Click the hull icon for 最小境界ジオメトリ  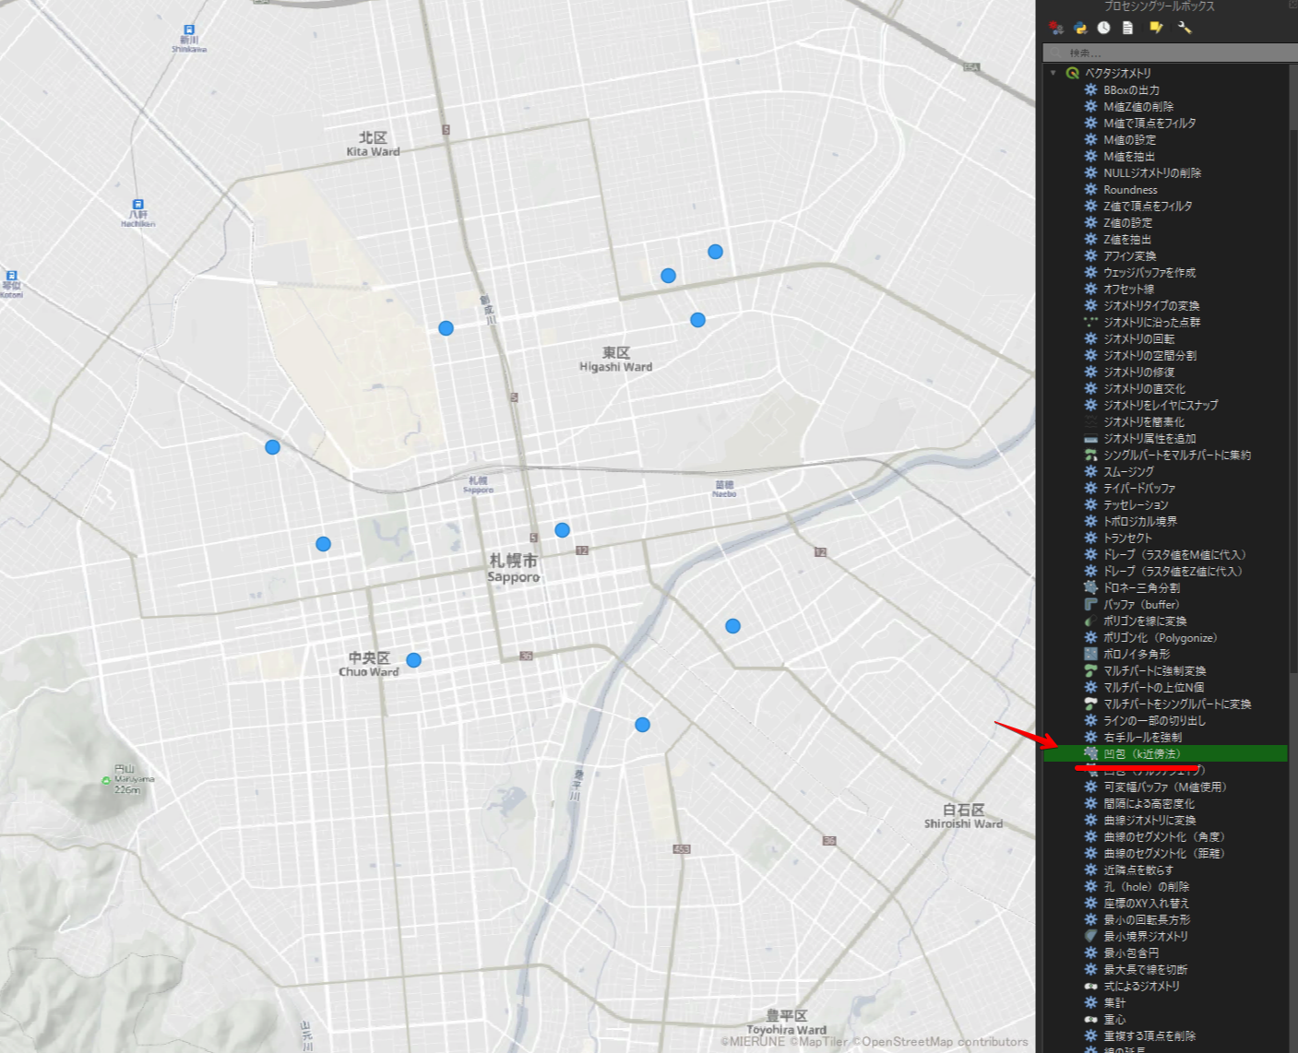pos(1090,936)
